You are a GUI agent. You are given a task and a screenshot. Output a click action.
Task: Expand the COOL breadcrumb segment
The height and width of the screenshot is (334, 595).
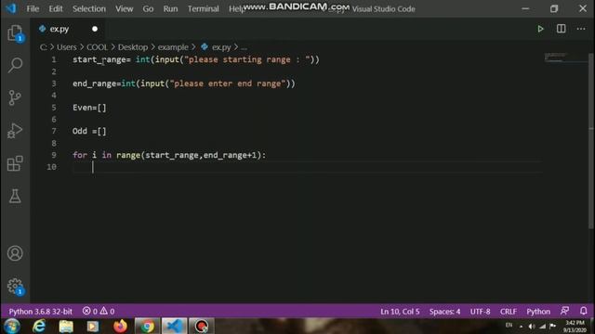coord(97,47)
